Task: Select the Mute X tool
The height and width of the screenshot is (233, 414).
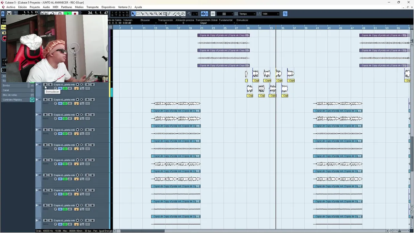Action: [160, 14]
